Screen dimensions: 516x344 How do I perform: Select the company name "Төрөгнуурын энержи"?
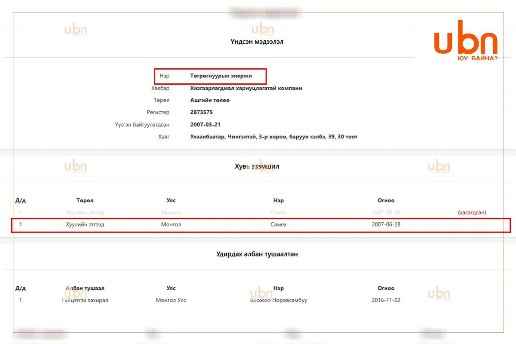click(x=221, y=76)
